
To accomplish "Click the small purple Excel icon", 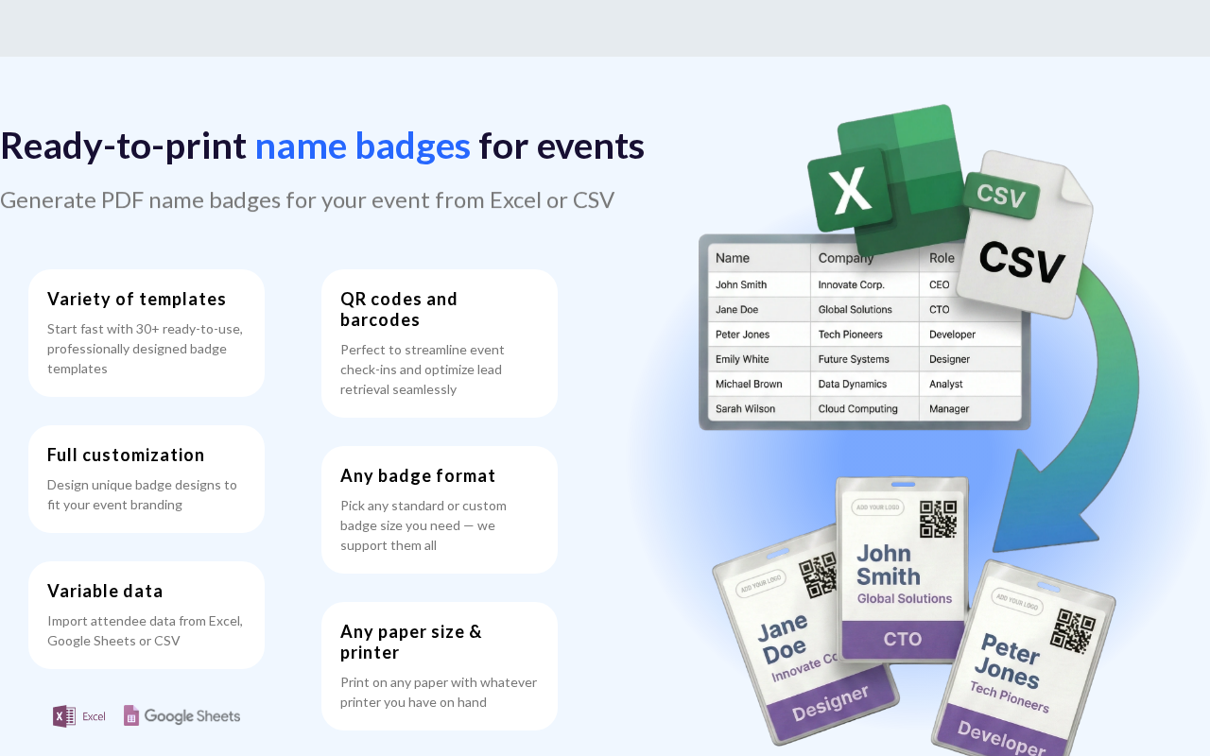I will 79,716.
